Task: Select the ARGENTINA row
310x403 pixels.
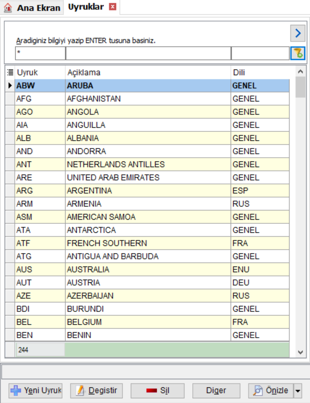Action: tap(152, 191)
